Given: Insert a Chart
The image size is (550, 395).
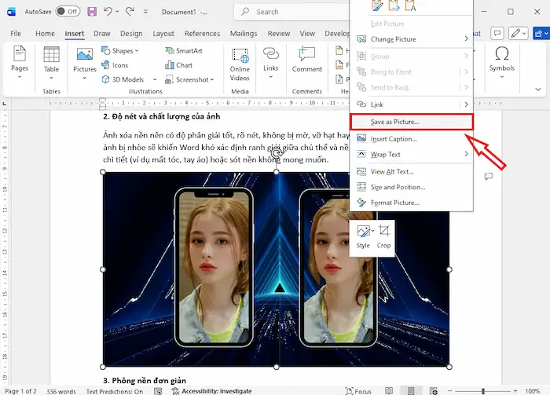Looking at the screenshot, I should coord(179,65).
